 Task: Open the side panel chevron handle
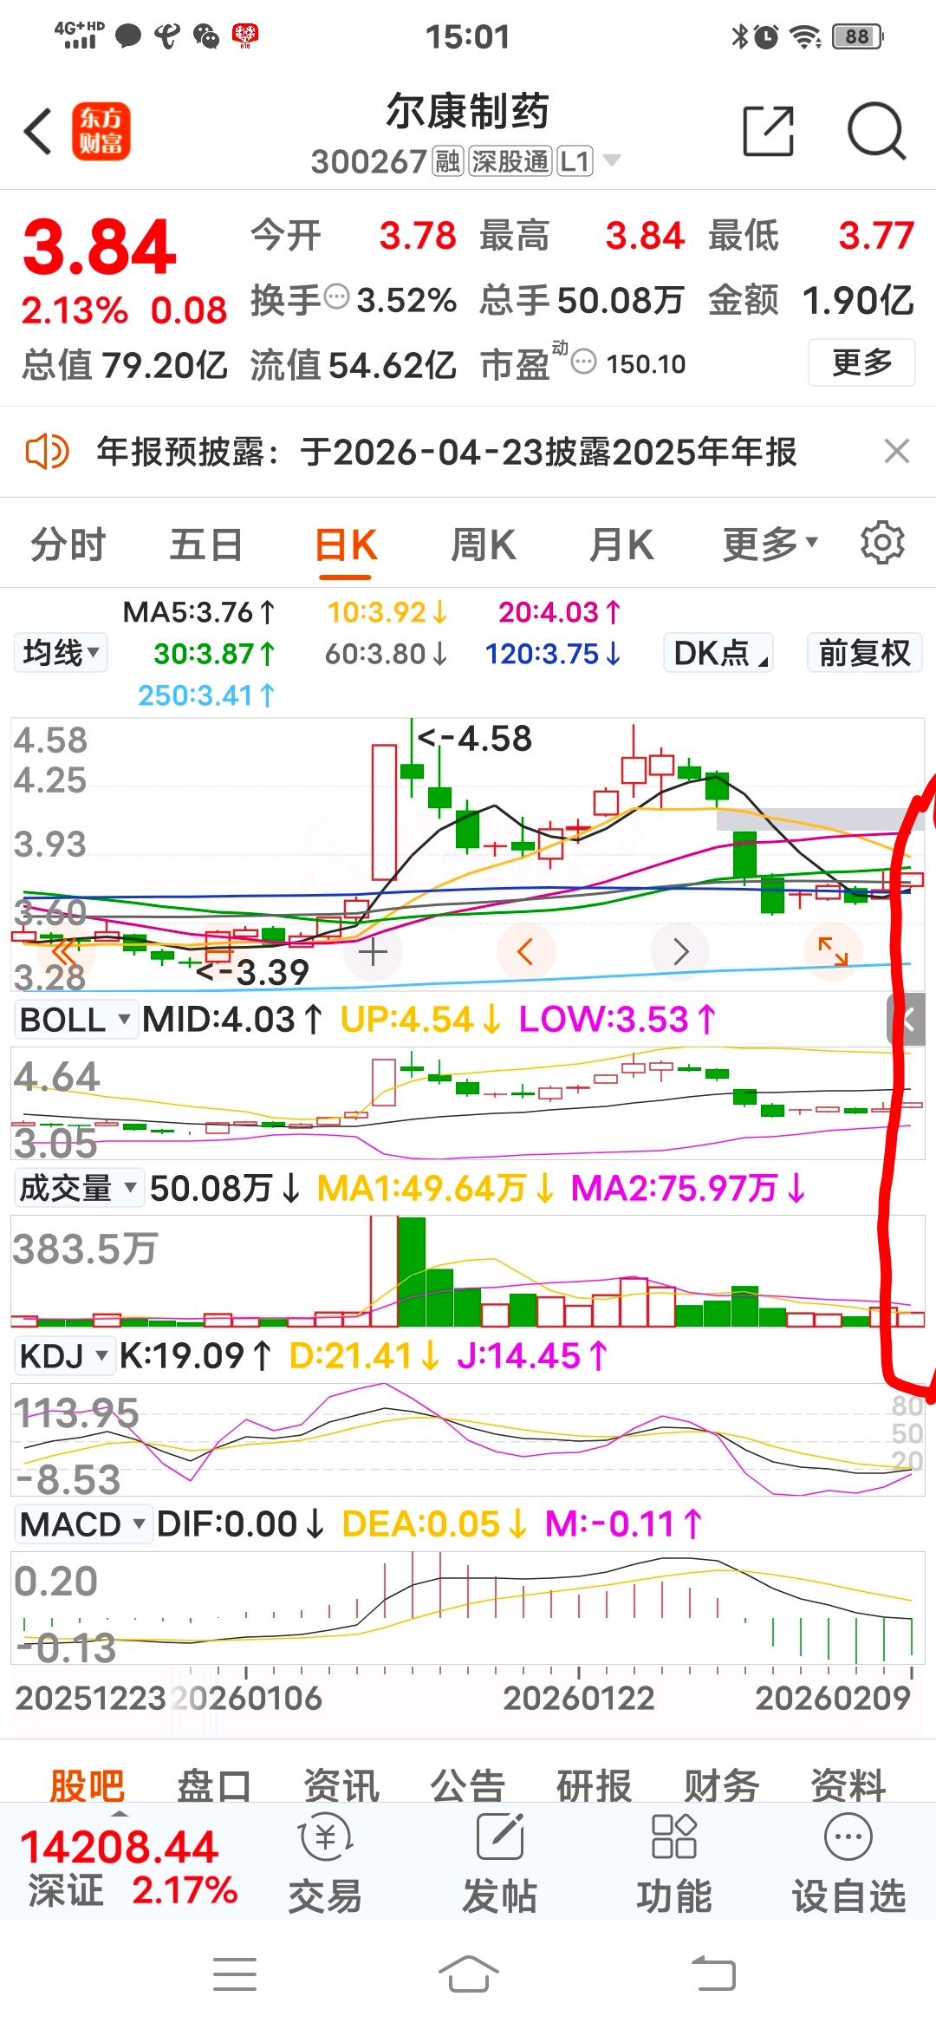pos(907,1021)
